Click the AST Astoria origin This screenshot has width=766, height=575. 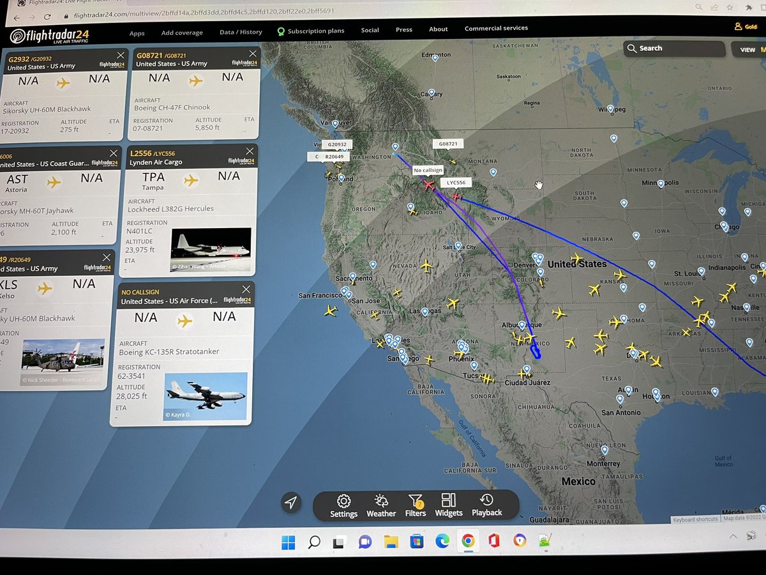point(17,183)
